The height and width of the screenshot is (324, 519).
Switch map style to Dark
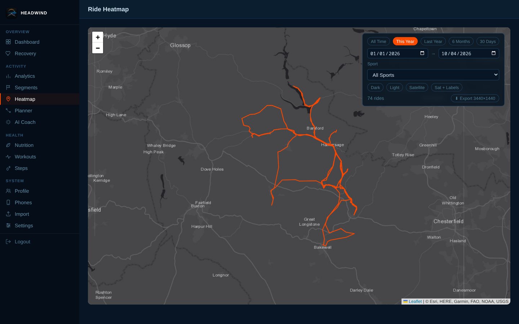pyautogui.click(x=375, y=87)
